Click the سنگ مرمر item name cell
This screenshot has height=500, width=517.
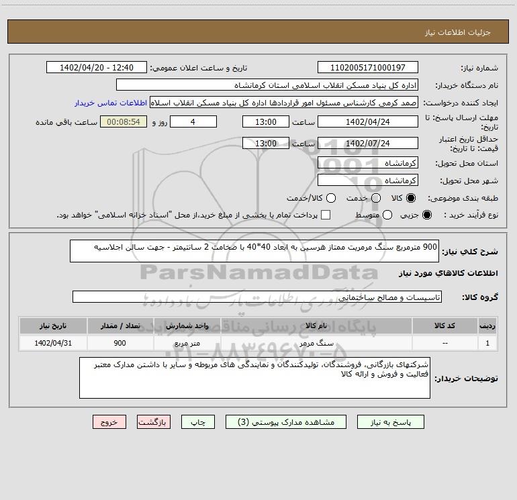click(x=316, y=343)
